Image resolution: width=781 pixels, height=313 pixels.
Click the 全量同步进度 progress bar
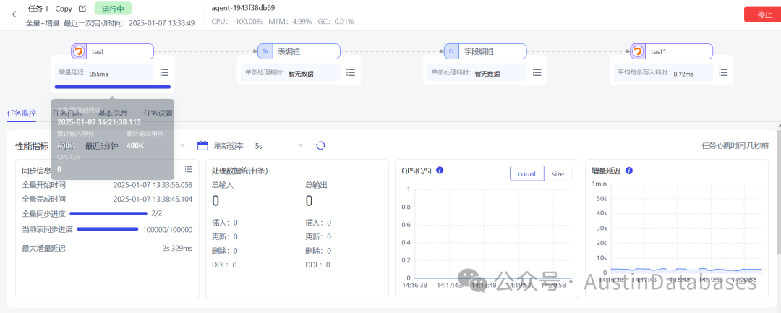[108, 213]
